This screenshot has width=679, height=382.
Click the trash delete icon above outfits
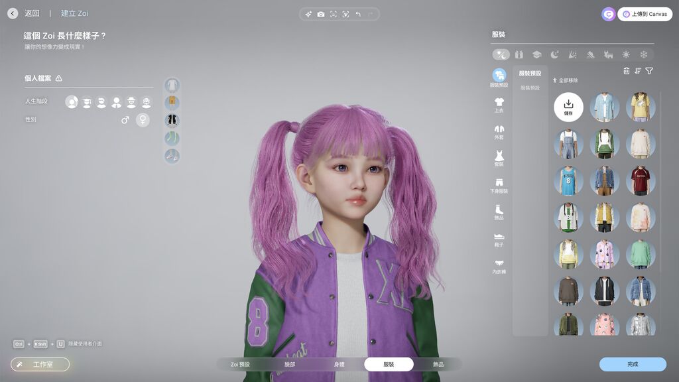click(x=627, y=71)
